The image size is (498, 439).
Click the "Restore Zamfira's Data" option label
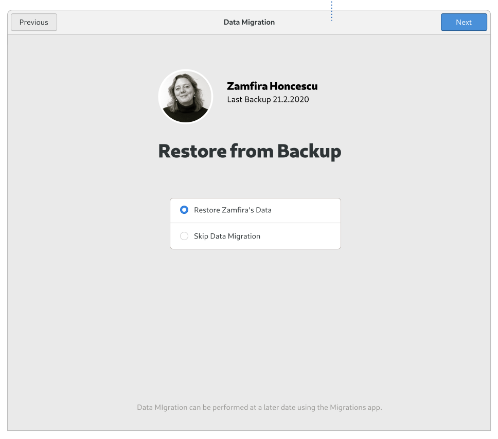pos(233,210)
